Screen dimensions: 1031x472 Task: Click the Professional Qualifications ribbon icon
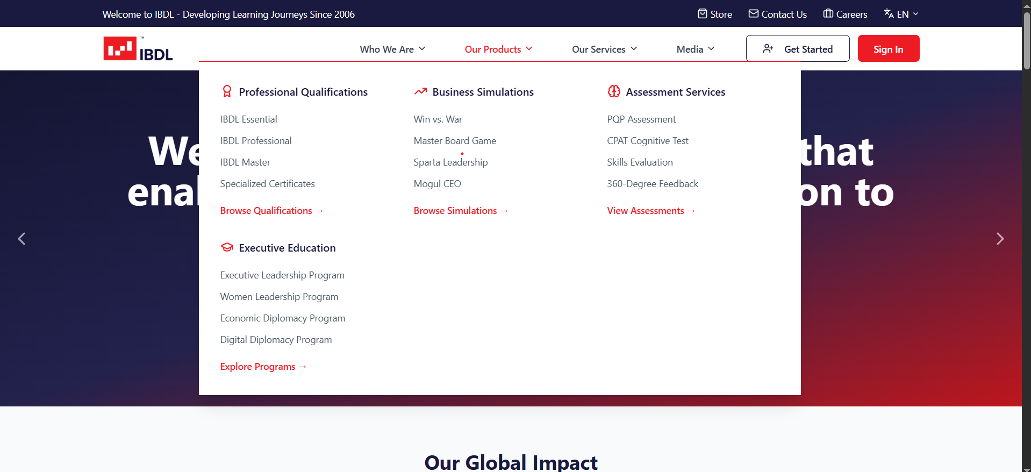(x=227, y=92)
